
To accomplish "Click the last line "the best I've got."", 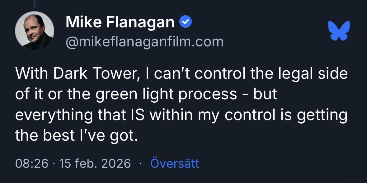I will point(76,136).
